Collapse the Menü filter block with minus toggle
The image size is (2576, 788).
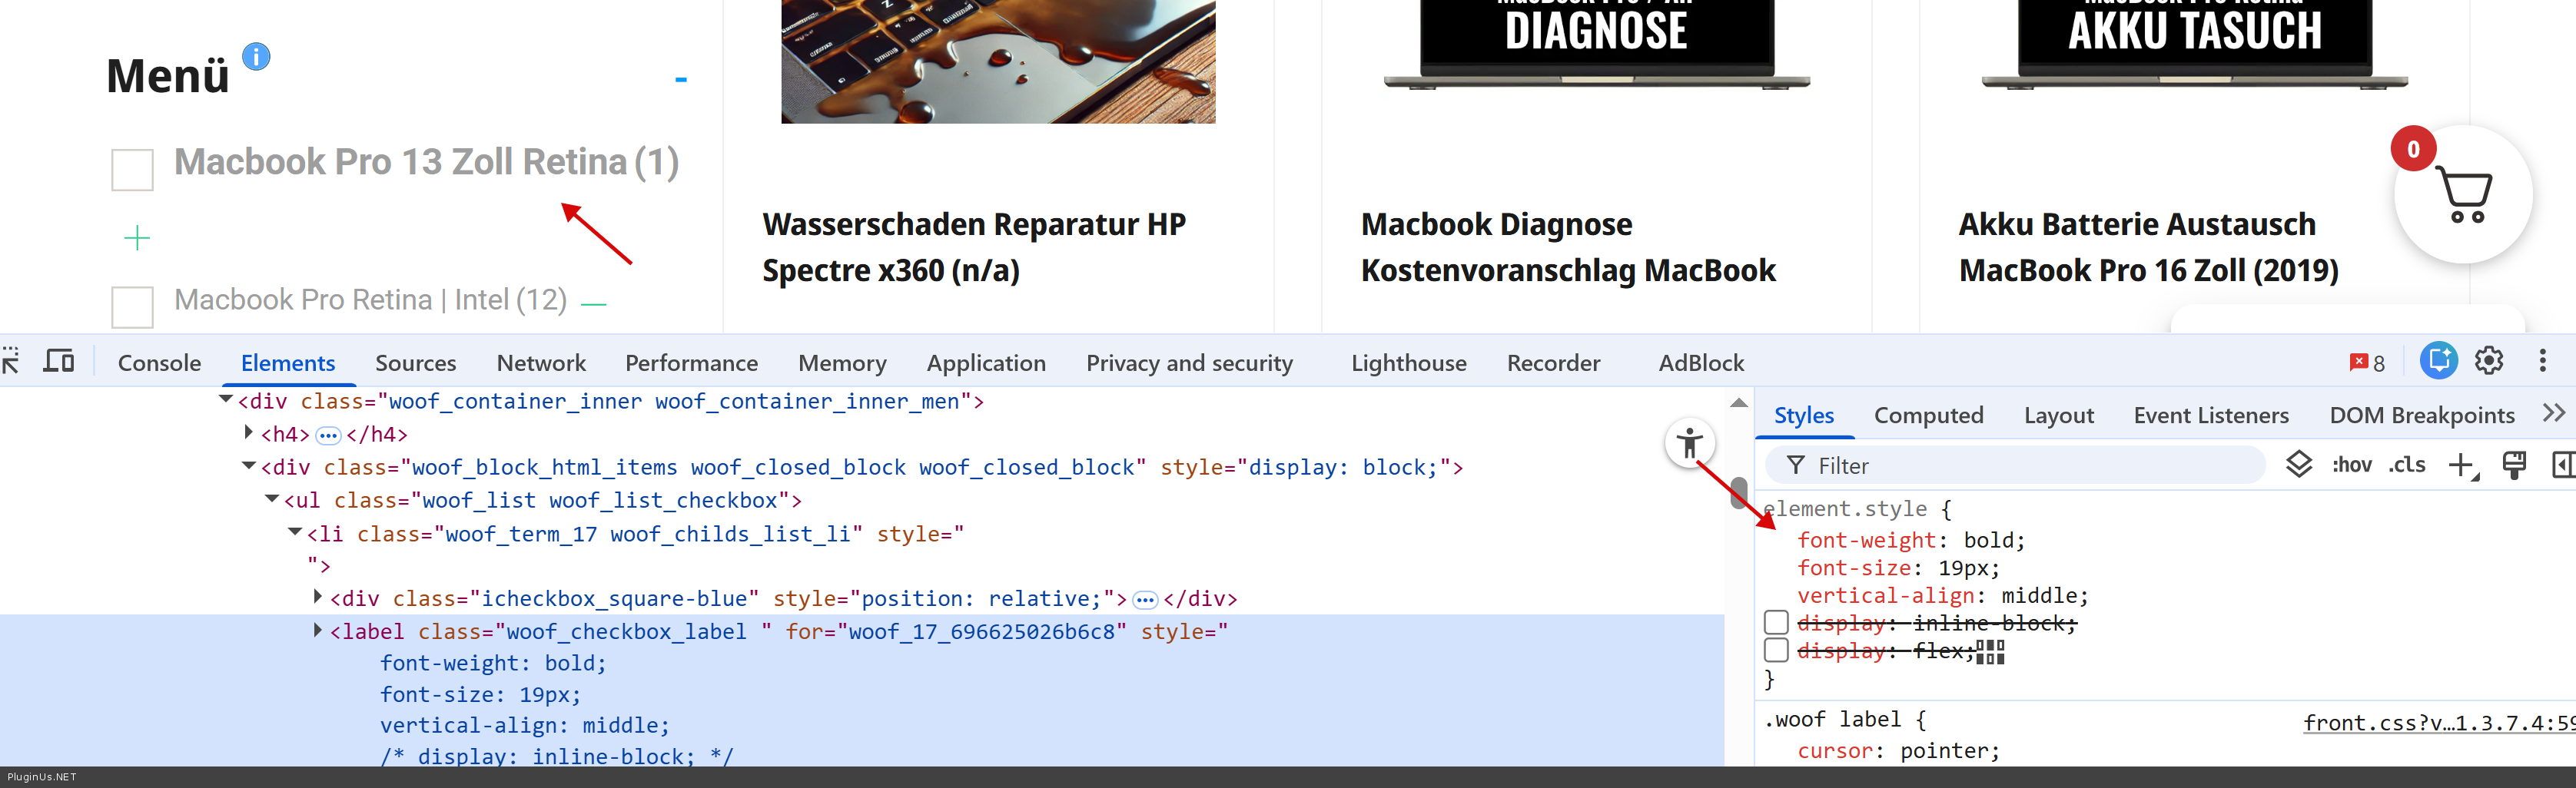tap(681, 79)
